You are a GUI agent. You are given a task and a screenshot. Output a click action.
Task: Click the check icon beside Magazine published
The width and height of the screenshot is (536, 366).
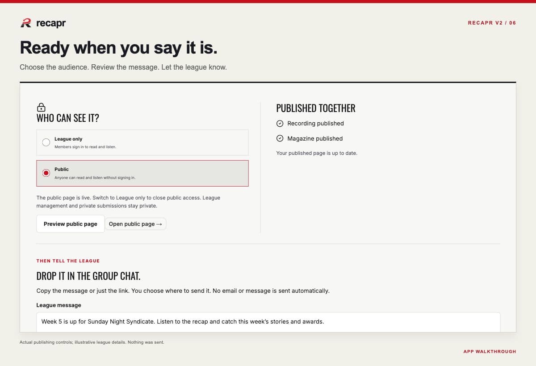click(x=280, y=138)
